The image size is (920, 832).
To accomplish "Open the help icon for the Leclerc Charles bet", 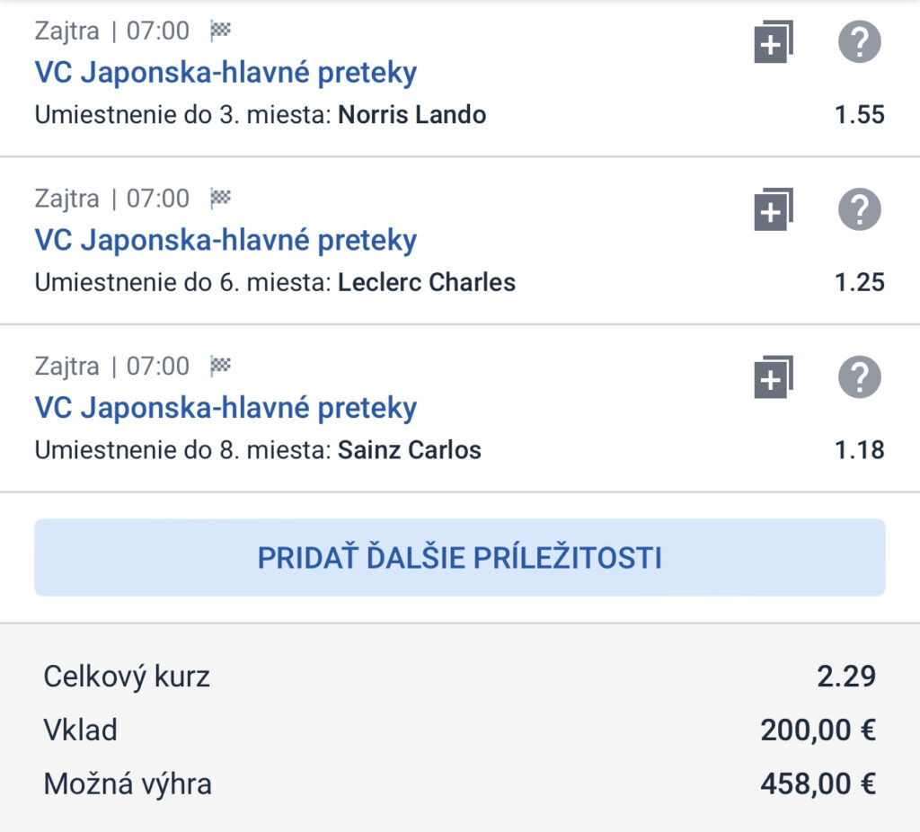I will click(x=860, y=209).
